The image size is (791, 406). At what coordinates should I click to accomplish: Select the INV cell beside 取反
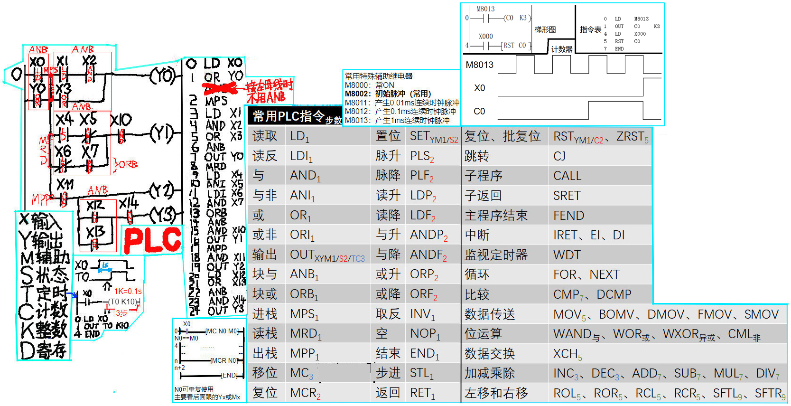click(x=433, y=314)
